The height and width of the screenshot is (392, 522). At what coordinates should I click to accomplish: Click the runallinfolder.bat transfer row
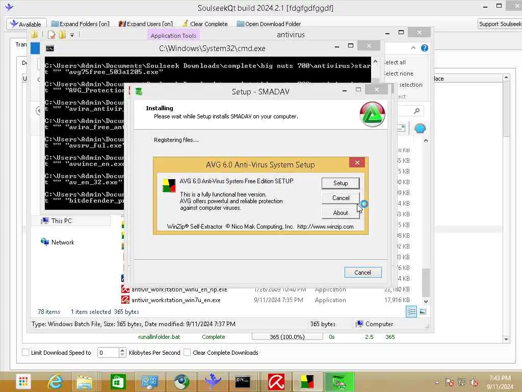click(265, 337)
